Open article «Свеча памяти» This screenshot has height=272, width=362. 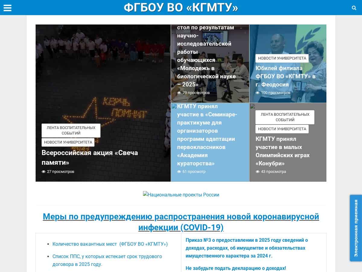click(90, 157)
